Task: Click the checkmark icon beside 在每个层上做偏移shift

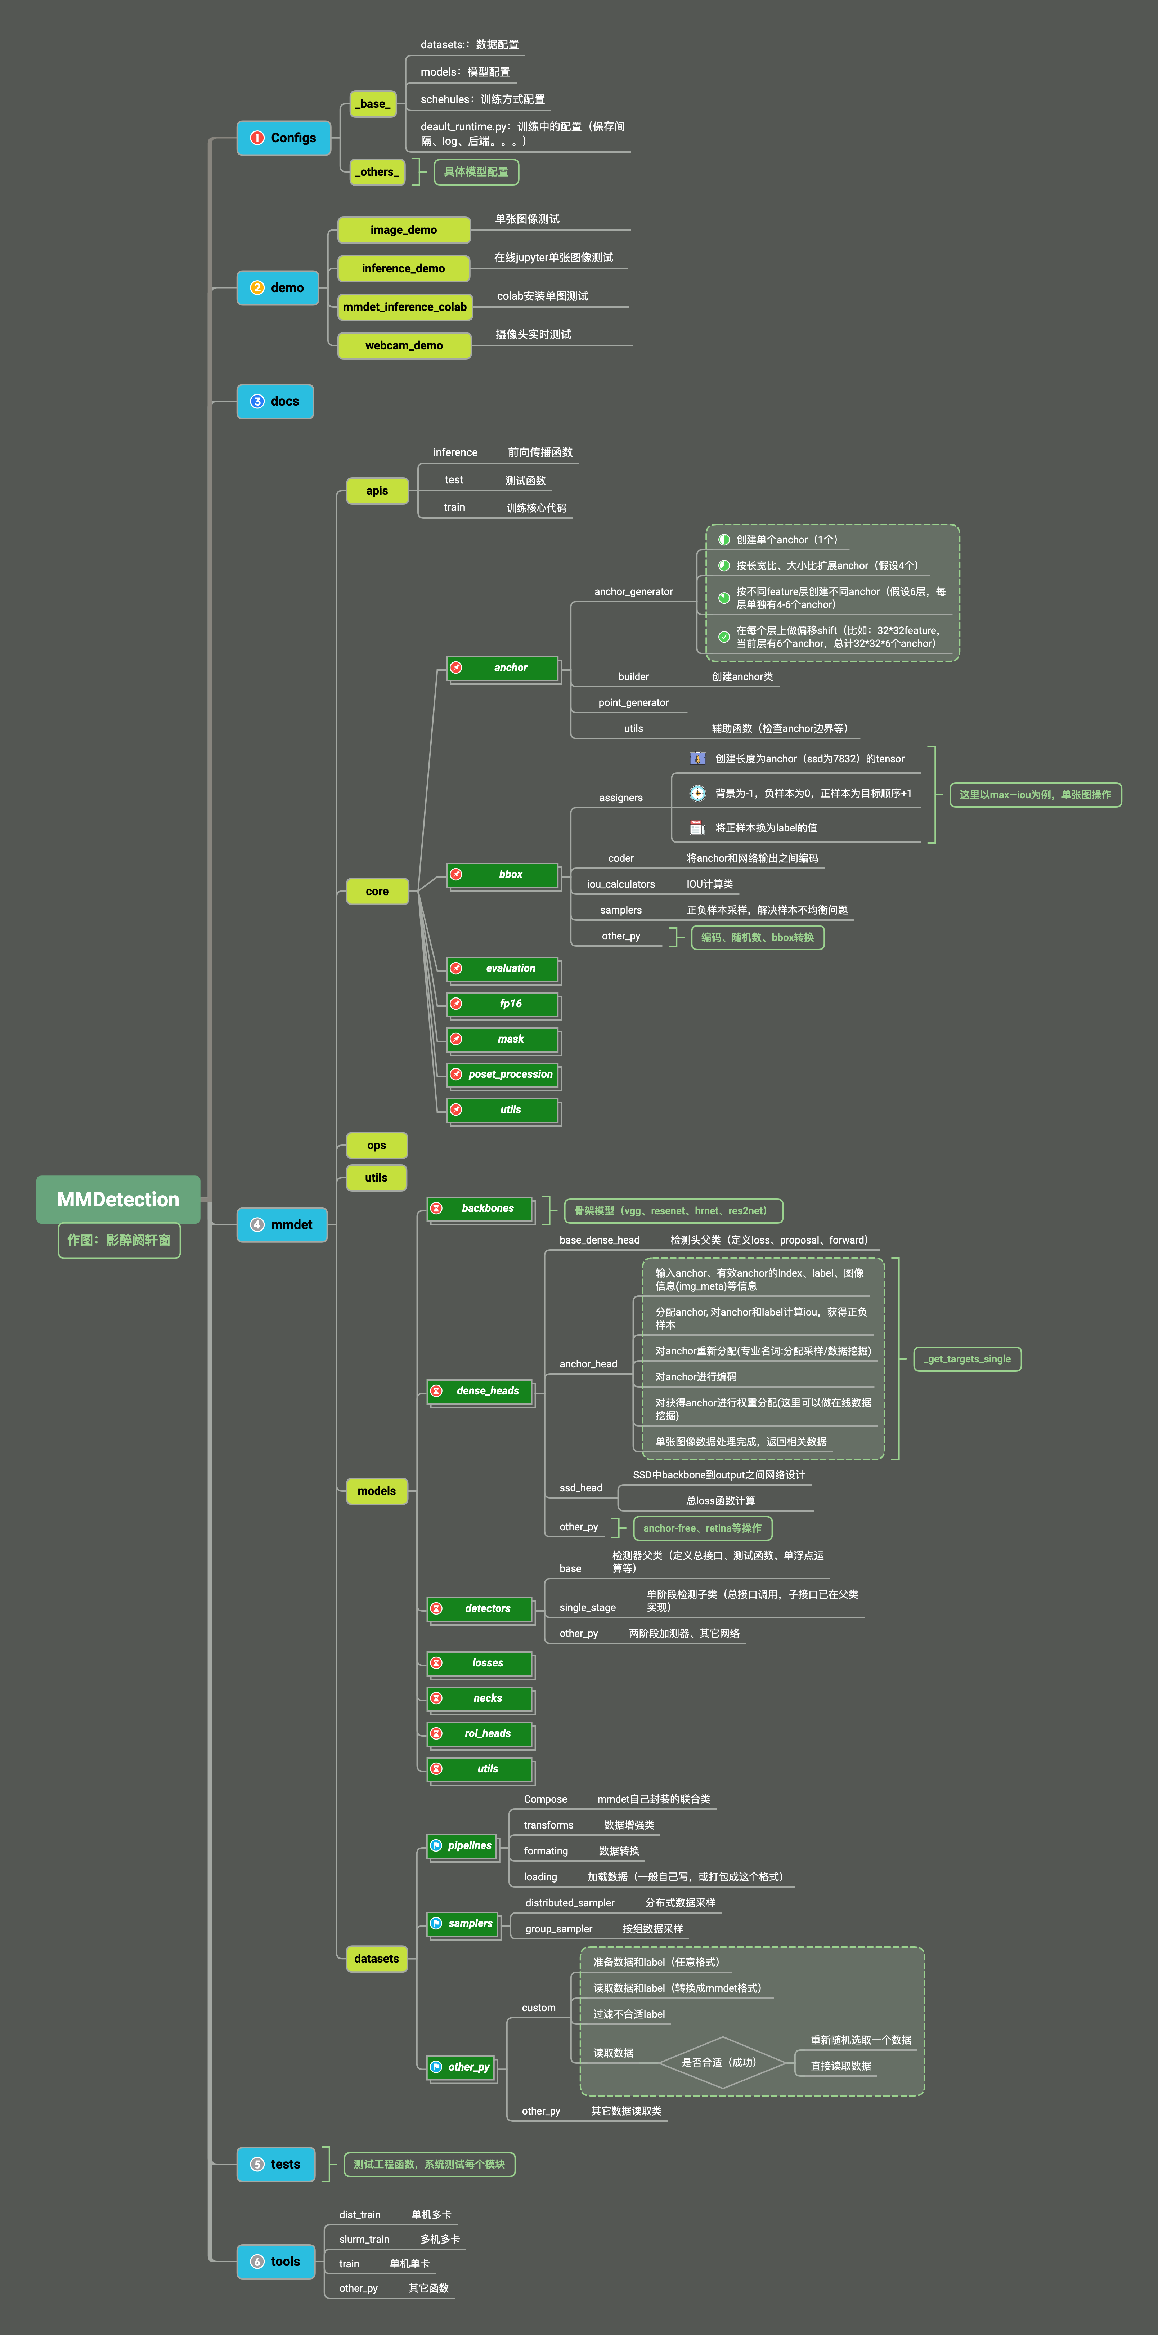Action: tap(724, 637)
